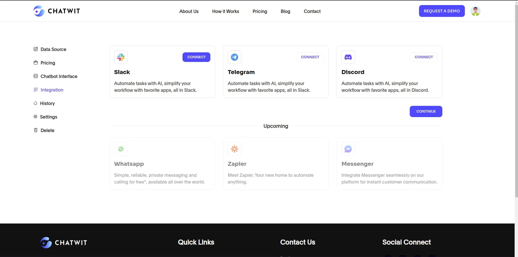Click the Social Connect footer heading
The height and width of the screenshot is (257, 518).
(x=406, y=242)
